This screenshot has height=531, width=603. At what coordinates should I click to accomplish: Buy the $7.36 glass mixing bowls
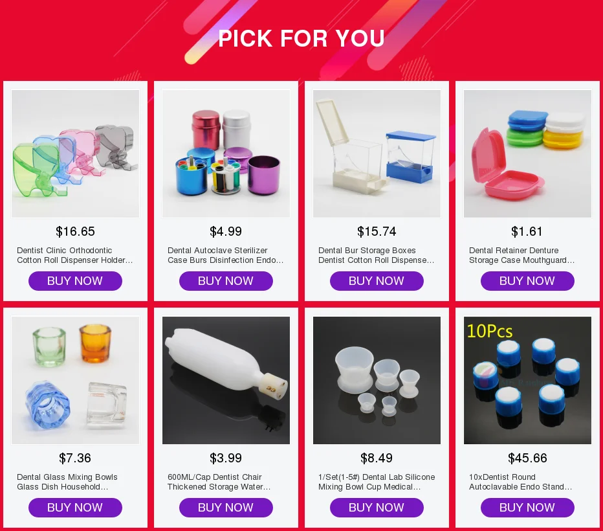[75, 508]
